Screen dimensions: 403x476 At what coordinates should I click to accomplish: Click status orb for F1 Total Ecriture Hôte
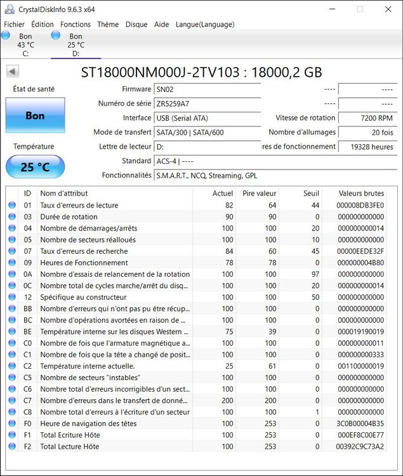pos(12,435)
